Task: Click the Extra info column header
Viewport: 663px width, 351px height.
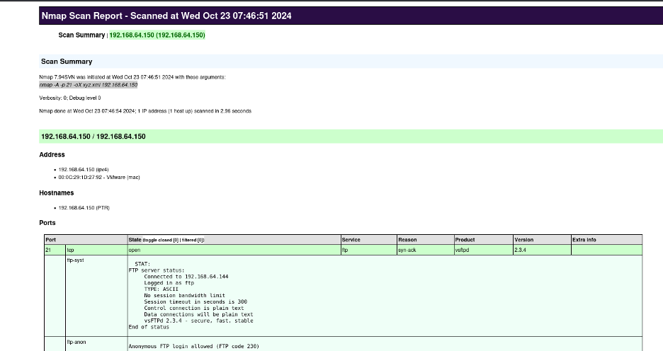Action: 584,240
